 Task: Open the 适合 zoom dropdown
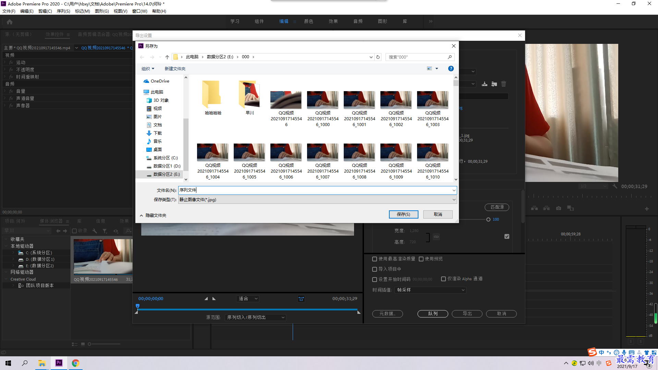(x=248, y=299)
